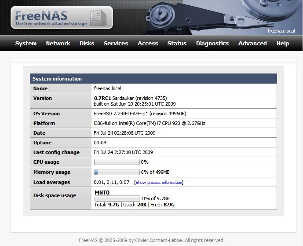This screenshot has height=246, width=303.
Task: Open the Diagnostics menu
Action: pos(212,43)
